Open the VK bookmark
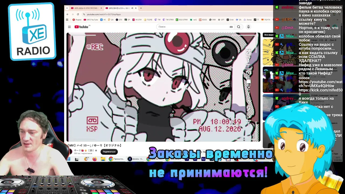Screen dimensions: 345x194 pos(103,20)
